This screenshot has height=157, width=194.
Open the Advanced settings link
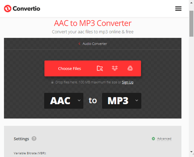164,139
